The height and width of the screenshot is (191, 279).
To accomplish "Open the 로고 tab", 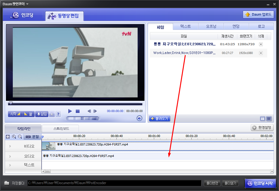I will [x=261, y=26].
